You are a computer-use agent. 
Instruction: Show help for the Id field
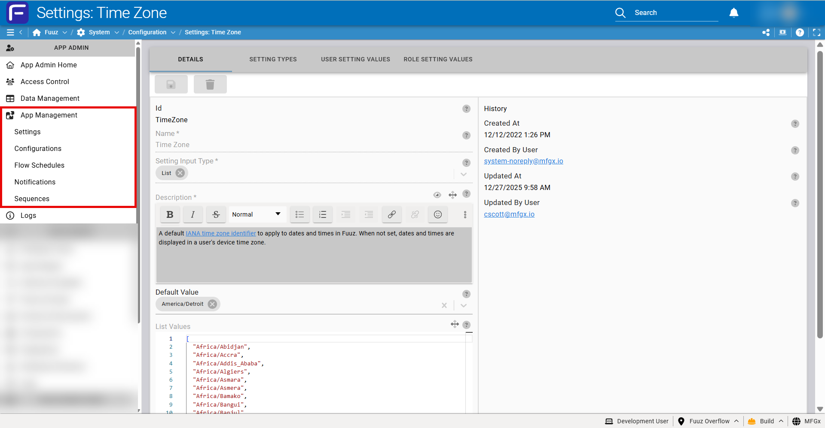[x=466, y=109]
